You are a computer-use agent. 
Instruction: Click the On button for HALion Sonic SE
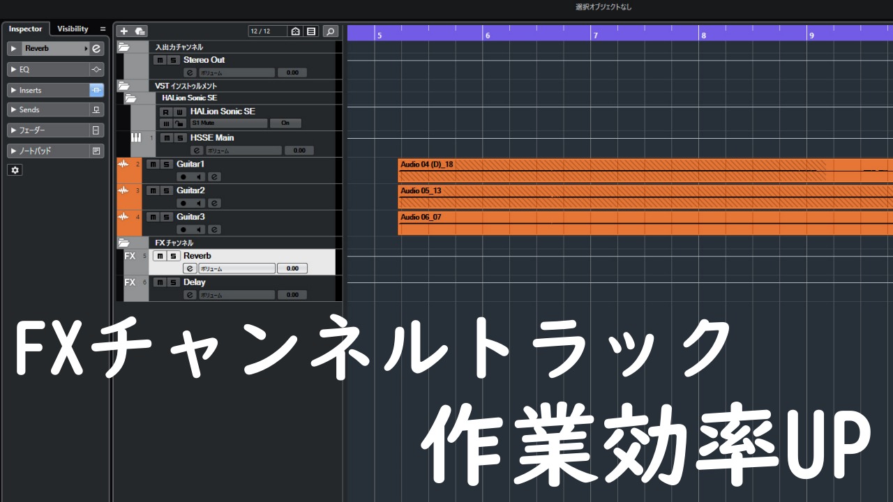pos(285,123)
